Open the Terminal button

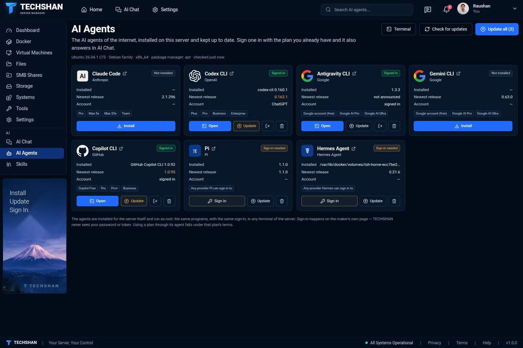(x=399, y=29)
